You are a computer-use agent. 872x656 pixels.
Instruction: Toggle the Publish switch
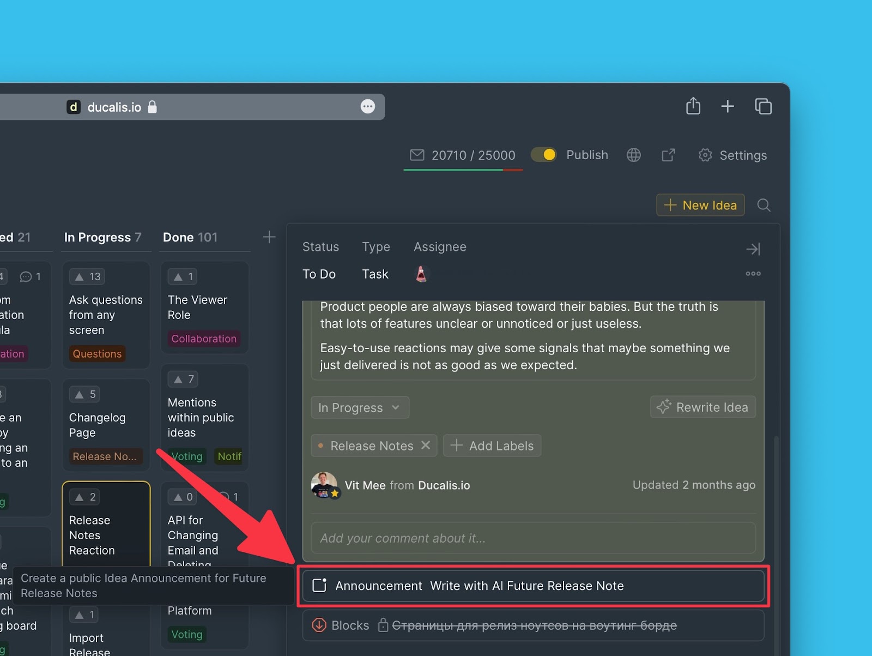tap(543, 155)
